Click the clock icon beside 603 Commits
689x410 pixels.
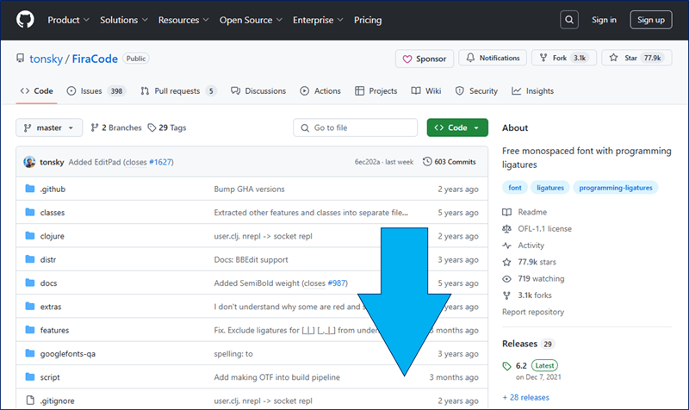[427, 162]
